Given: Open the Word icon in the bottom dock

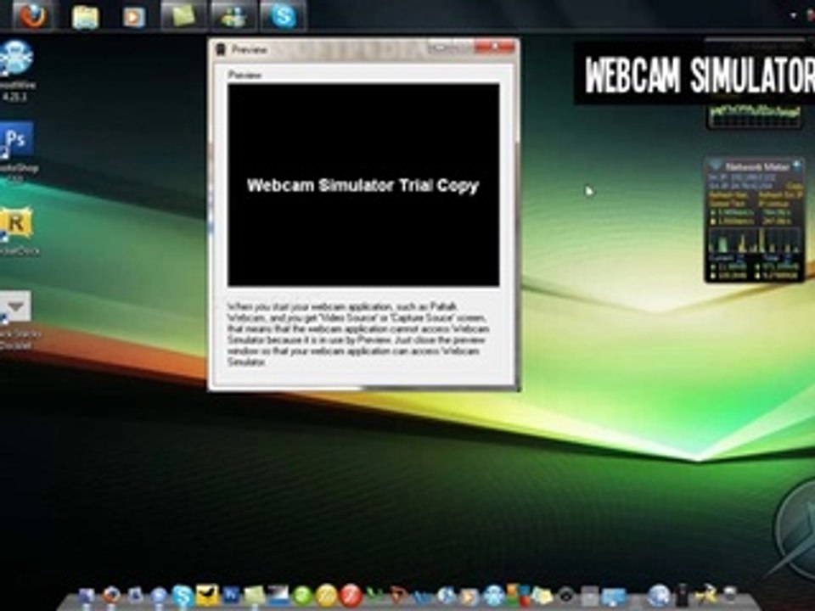Looking at the screenshot, I should tap(231, 596).
